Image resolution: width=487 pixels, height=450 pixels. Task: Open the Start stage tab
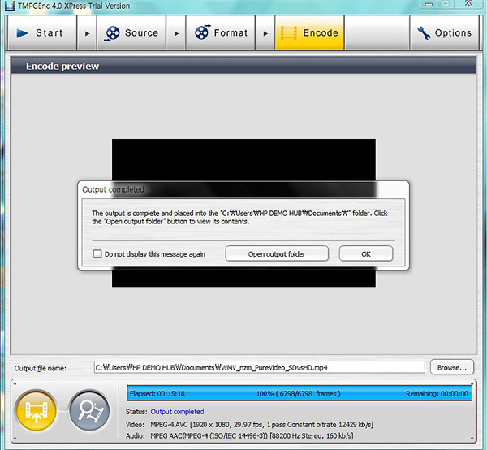coord(42,32)
